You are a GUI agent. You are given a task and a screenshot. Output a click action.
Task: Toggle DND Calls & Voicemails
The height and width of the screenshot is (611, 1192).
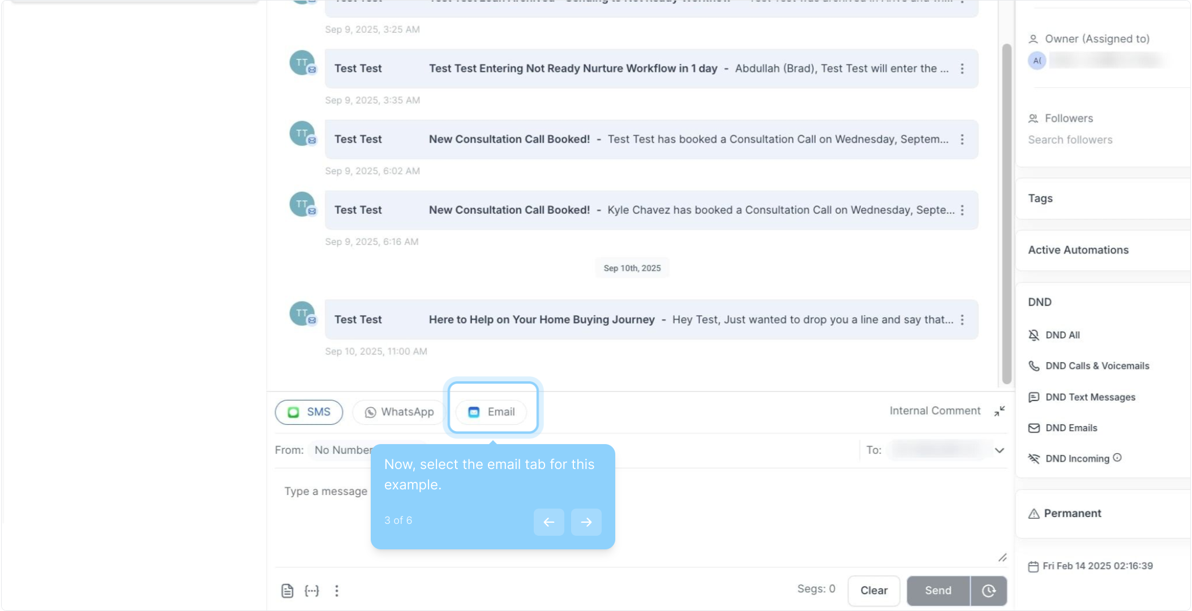[1096, 366]
